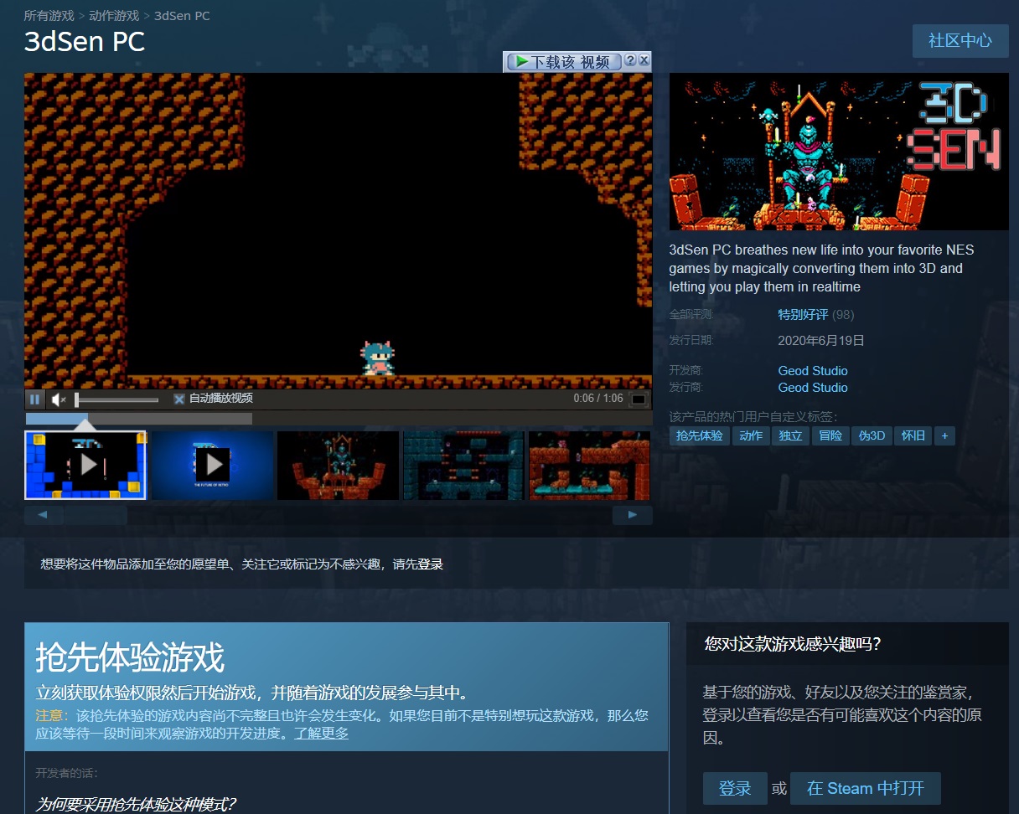Open the 了解更多 early access link

[321, 733]
